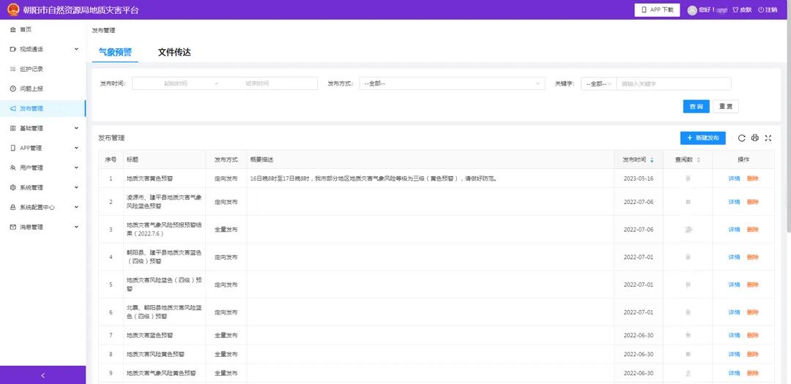The image size is (791, 384).
Task: Delete row 1 地质灾害黄色预警 via 删除
Action: (x=752, y=178)
